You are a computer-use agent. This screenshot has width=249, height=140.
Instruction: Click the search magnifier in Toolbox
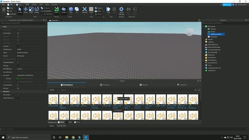195,90
